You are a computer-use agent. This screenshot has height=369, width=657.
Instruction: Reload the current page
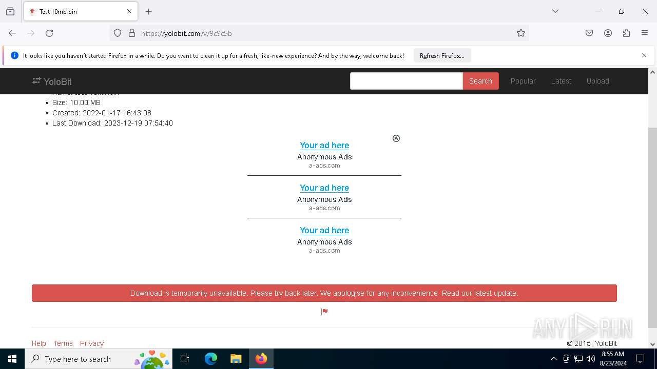click(49, 33)
